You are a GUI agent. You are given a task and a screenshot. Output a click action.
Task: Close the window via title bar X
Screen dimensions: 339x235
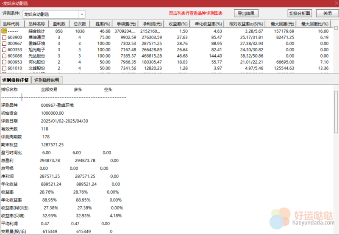pos(336,3)
